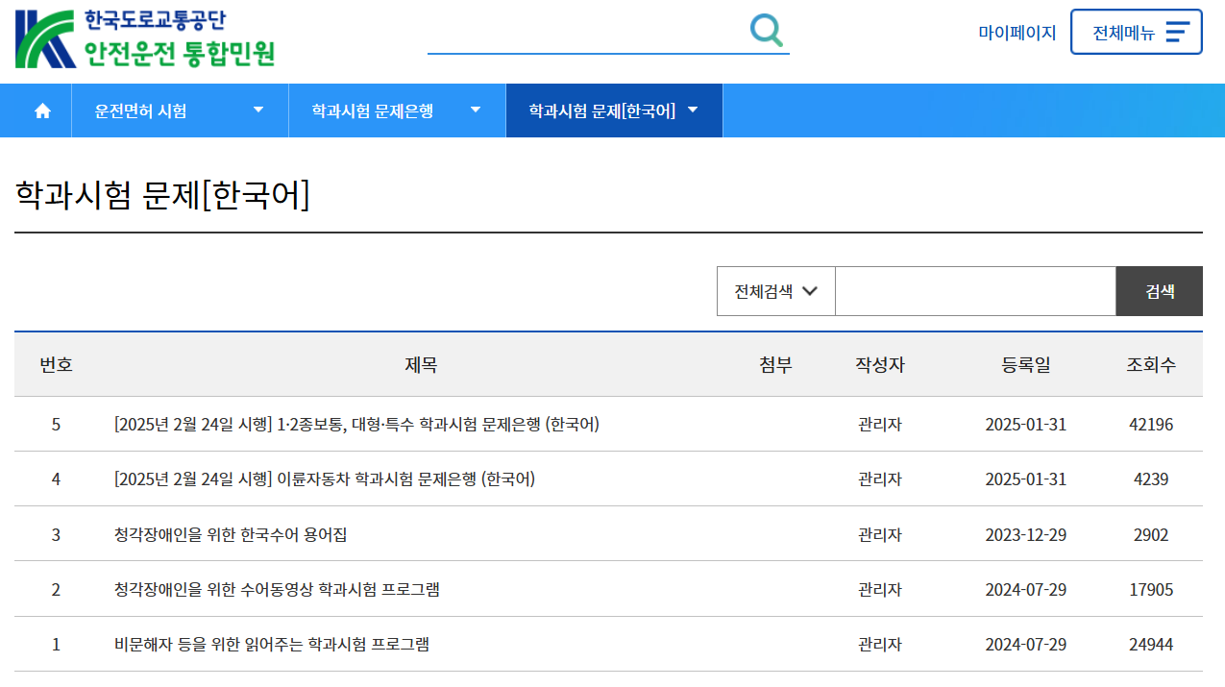Click view count 4239
Screen dimensions: 1225x687
point(1151,479)
